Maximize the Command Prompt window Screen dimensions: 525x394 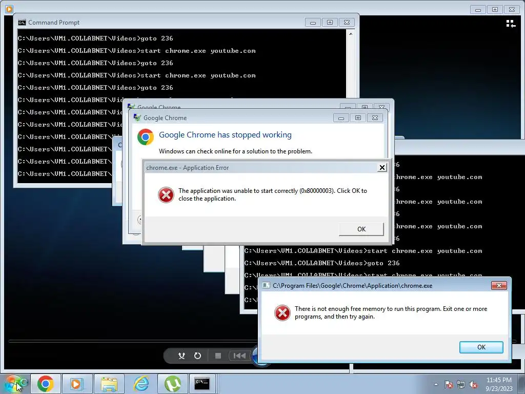330,23
